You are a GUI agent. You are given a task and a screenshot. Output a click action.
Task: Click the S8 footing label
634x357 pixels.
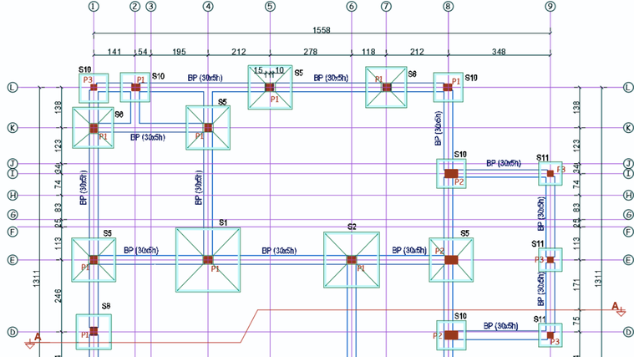(106, 306)
